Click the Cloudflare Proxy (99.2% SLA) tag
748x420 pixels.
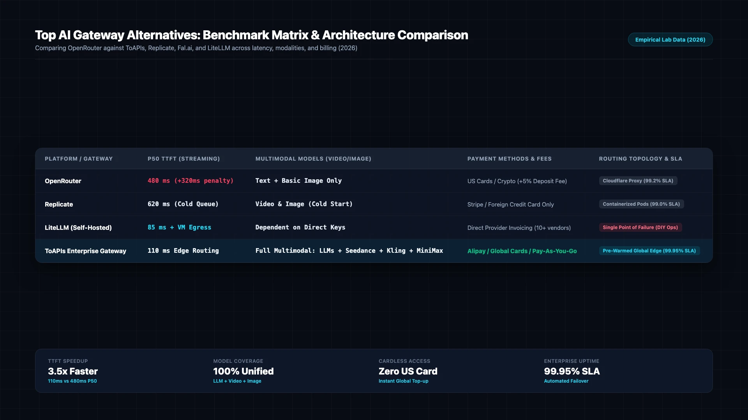[638, 181]
